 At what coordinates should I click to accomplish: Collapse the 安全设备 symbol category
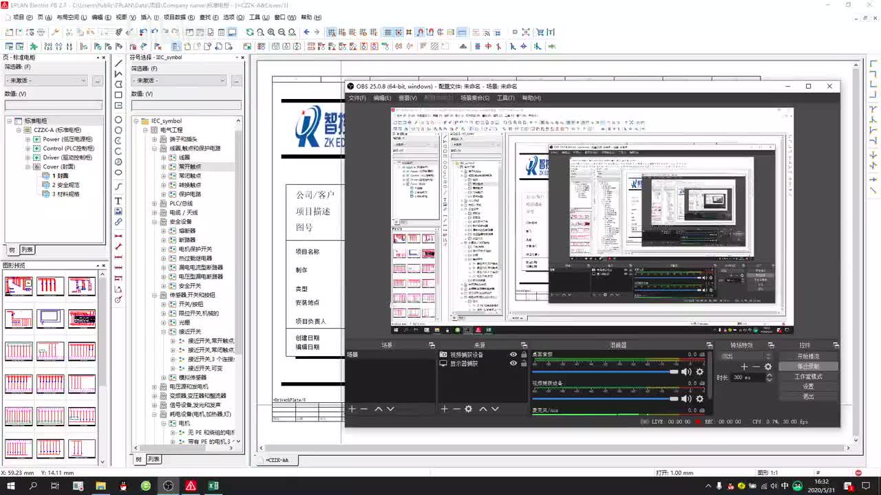click(x=155, y=221)
